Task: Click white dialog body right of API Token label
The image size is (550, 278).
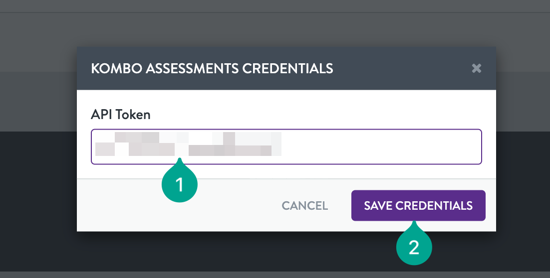Action: pos(316,115)
